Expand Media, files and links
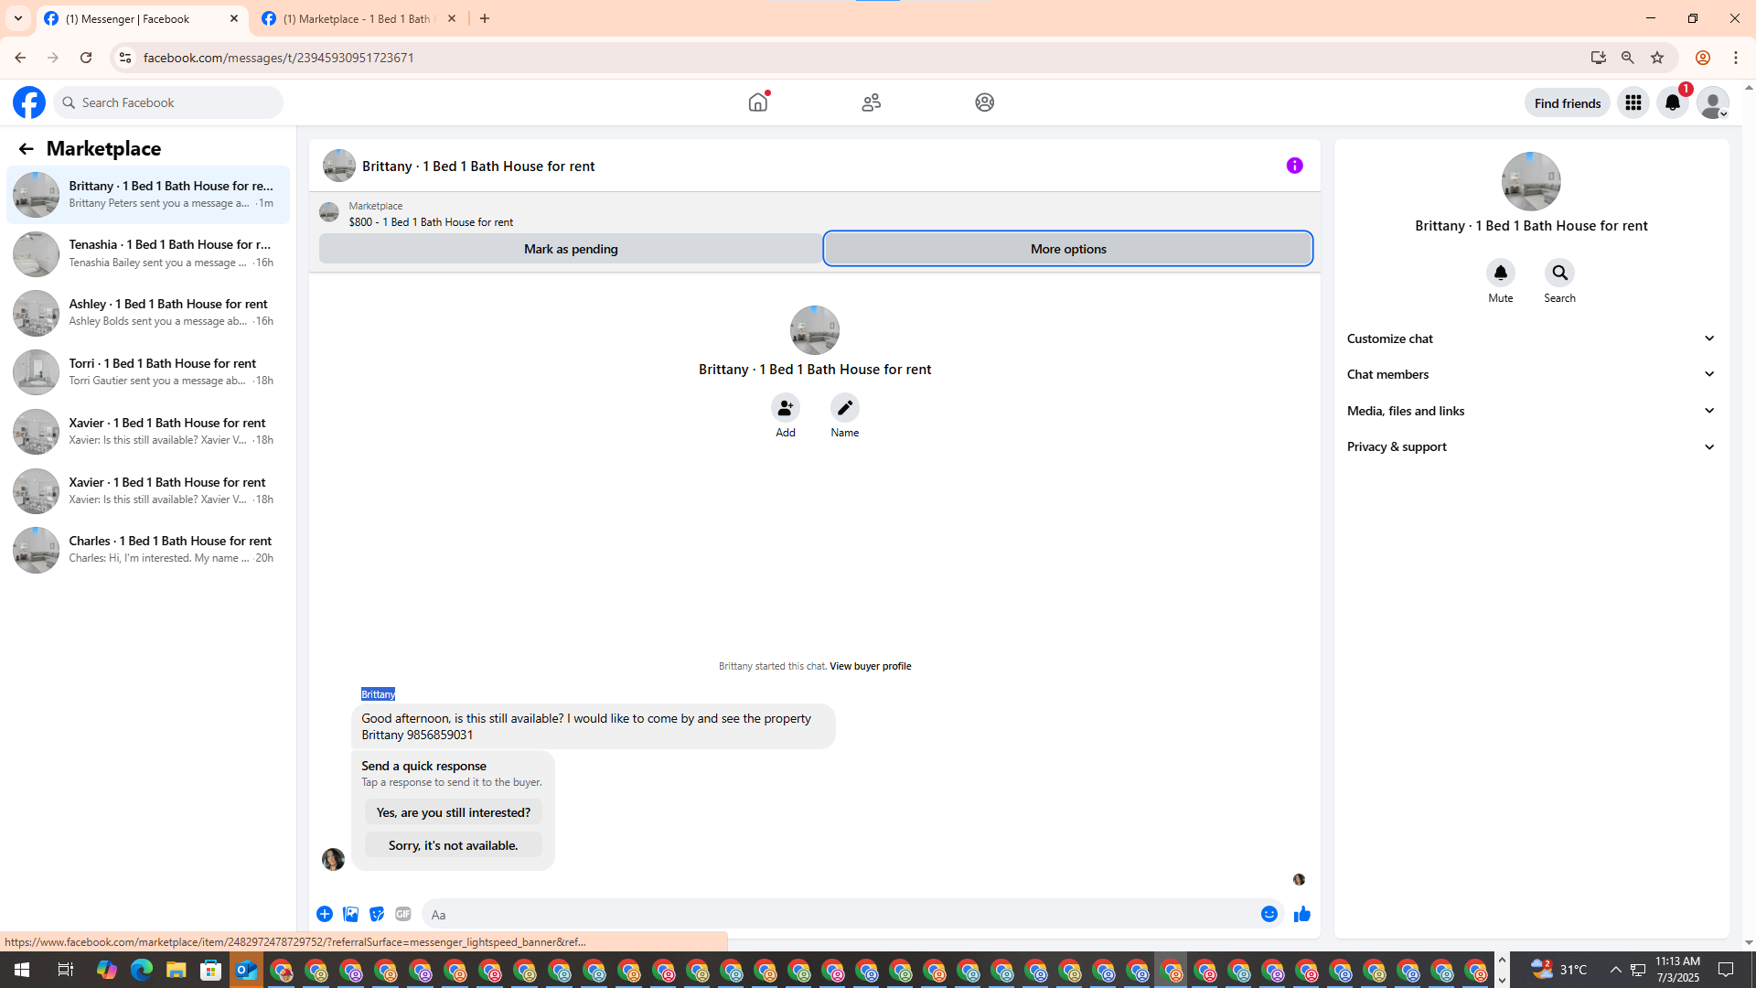The image size is (1756, 988). click(1531, 411)
